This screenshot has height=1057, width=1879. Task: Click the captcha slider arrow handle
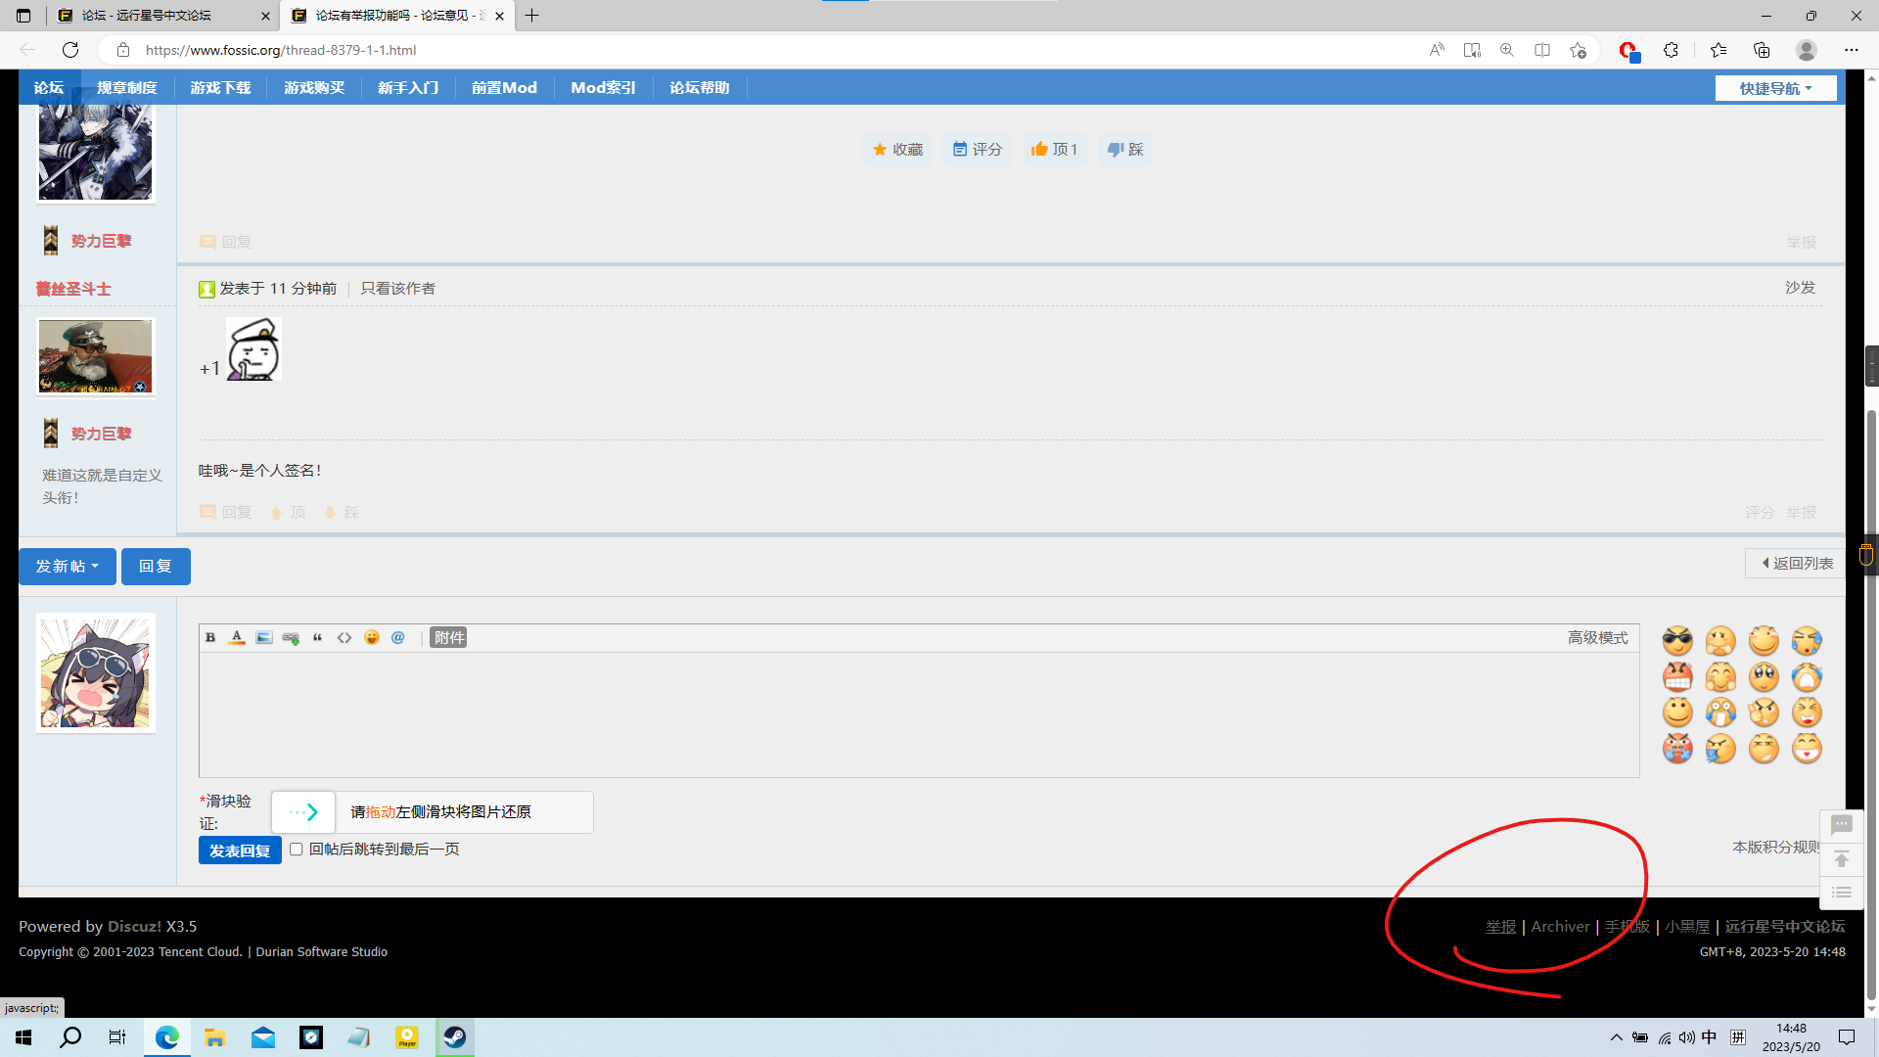click(303, 812)
